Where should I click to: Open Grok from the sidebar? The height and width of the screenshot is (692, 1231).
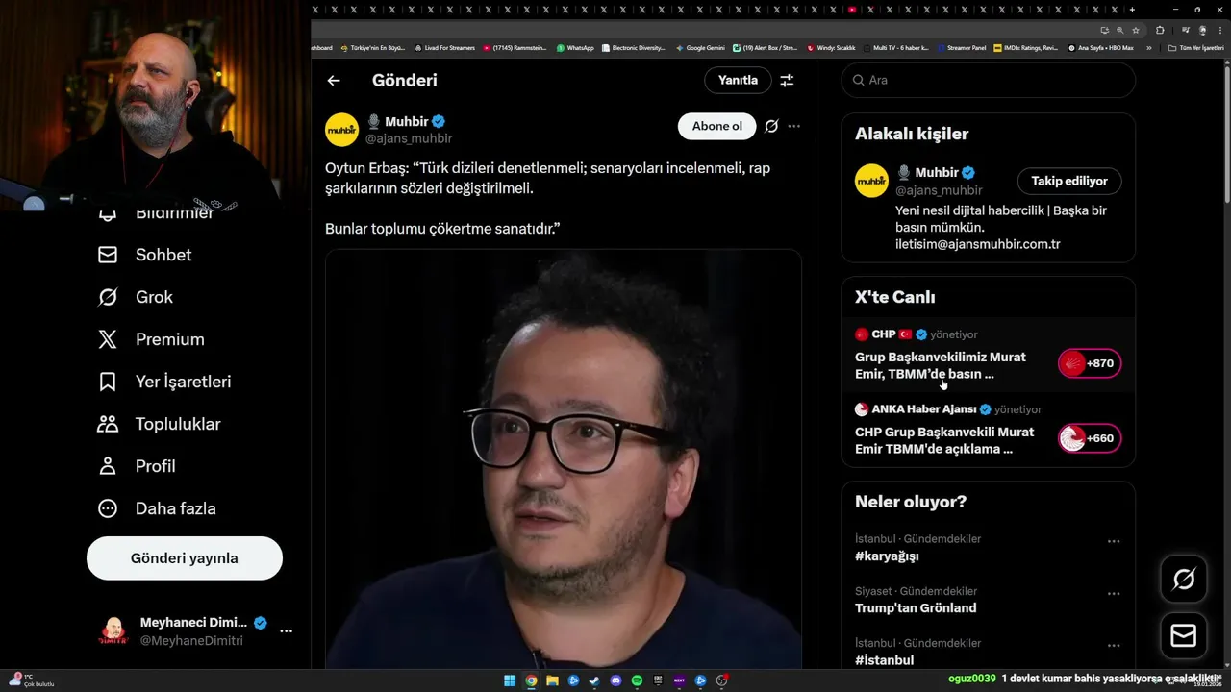(x=136, y=297)
